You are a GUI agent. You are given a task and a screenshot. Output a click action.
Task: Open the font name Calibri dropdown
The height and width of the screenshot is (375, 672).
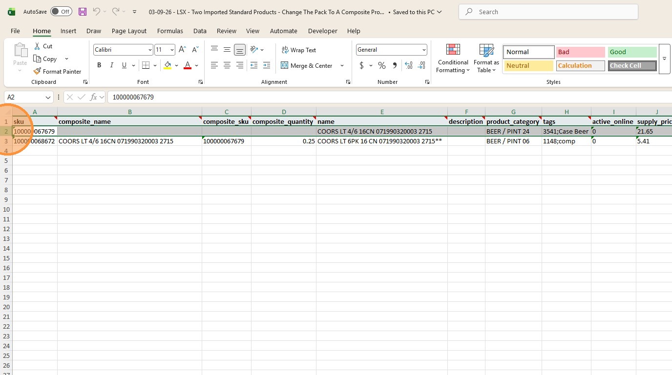point(150,50)
